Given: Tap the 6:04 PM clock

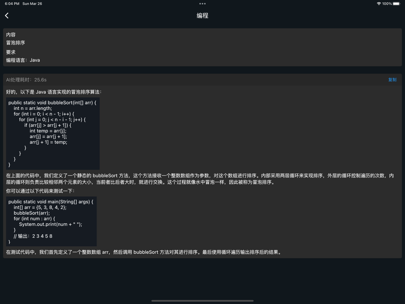Looking at the screenshot, I should coord(12,4).
